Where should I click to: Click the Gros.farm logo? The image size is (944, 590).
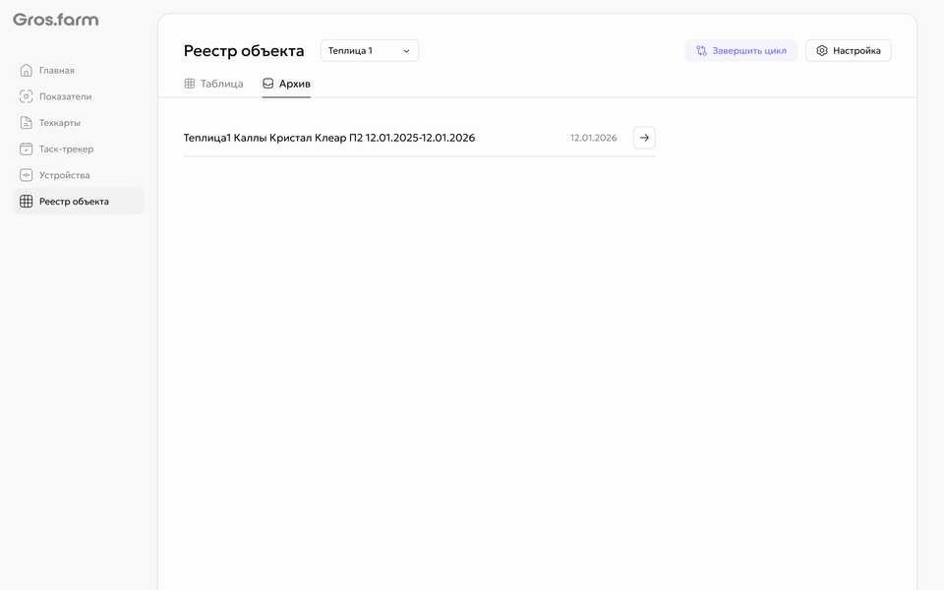pos(55,20)
